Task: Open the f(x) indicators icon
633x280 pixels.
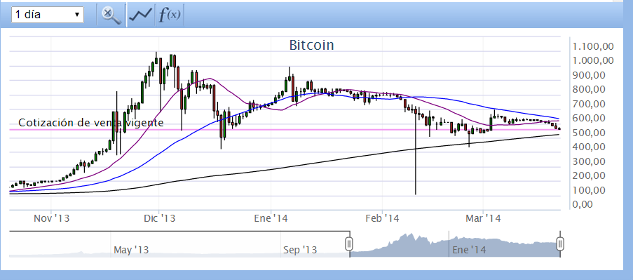Action: click(x=170, y=15)
